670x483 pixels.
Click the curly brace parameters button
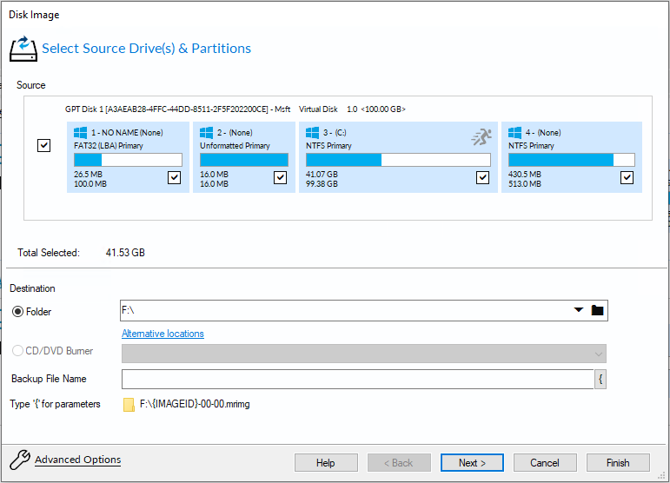pos(600,379)
